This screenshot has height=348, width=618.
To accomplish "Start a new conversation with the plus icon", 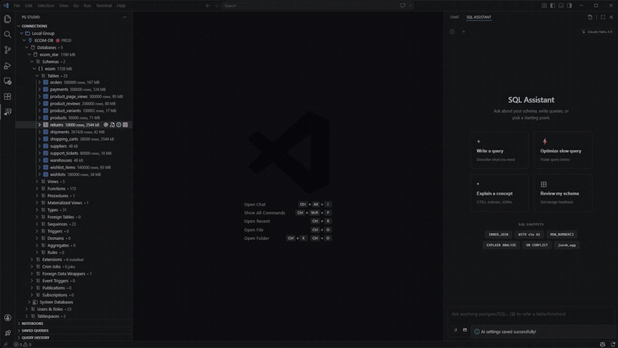I will [x=463, y=32].
